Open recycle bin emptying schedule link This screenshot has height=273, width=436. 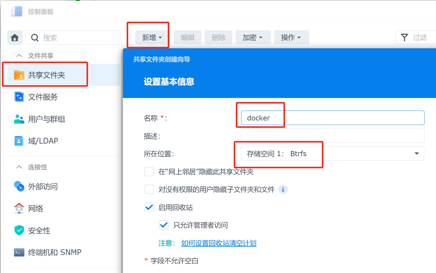click(219, 243)
